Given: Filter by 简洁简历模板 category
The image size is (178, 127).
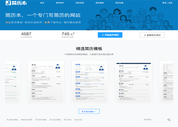Looking at the screenshot, I should pos(12,120).
